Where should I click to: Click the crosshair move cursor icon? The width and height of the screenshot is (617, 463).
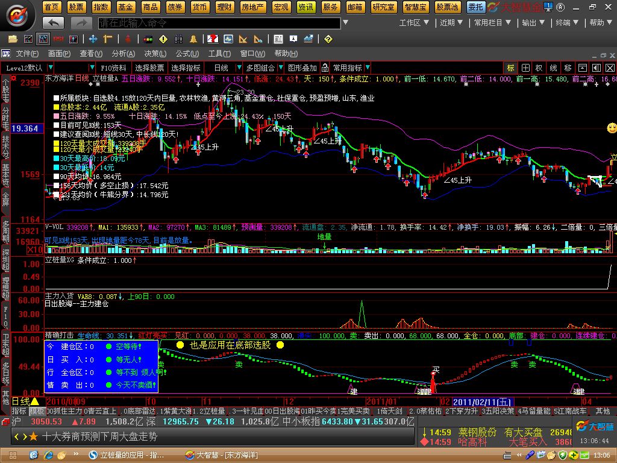pos(93,39)
